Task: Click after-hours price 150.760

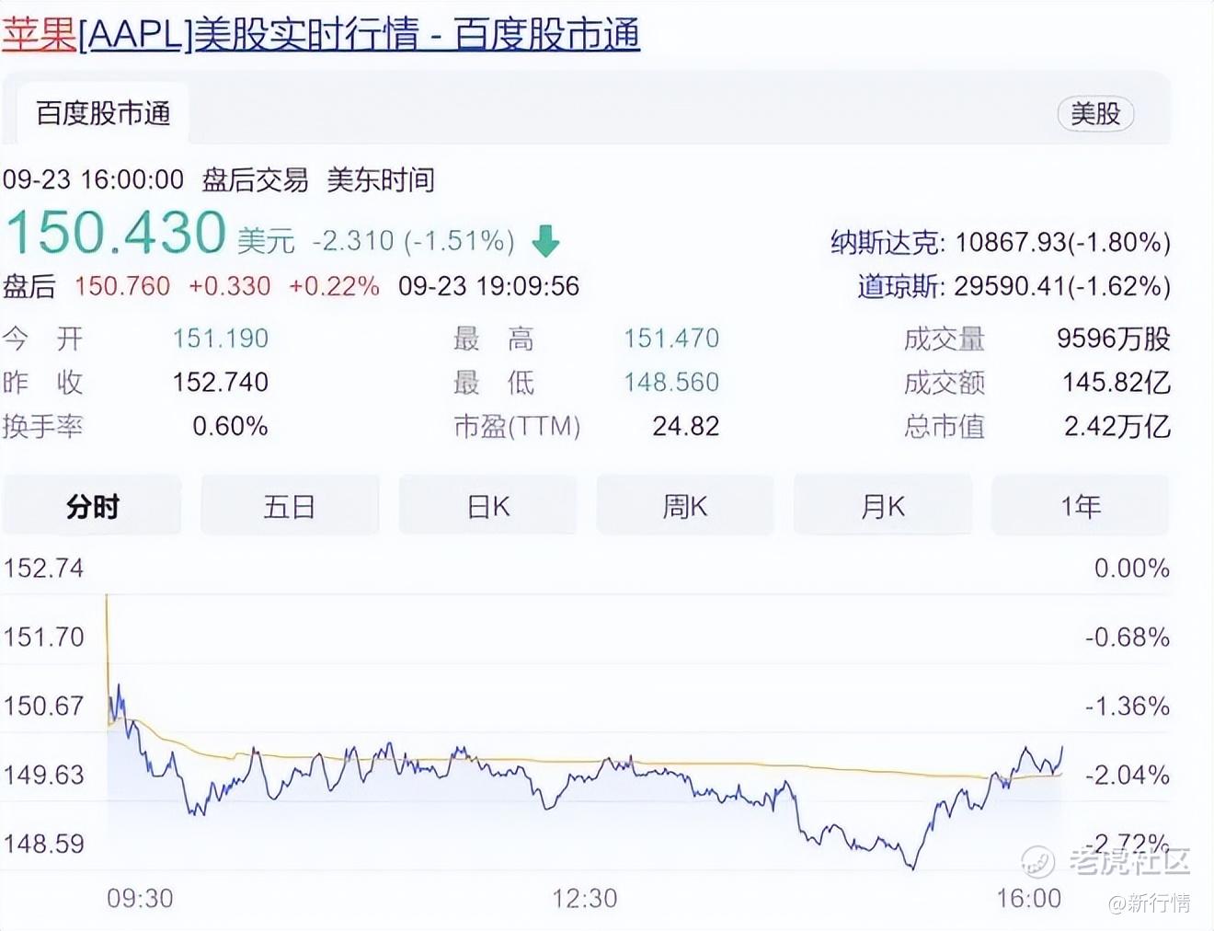Action: point(122,286)
